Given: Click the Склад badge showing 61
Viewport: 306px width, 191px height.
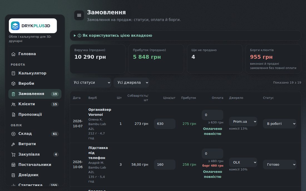Looking at the screenshot, I should [55, 134].
